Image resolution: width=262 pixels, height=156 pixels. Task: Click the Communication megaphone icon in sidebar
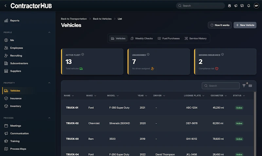click(6, 133)
